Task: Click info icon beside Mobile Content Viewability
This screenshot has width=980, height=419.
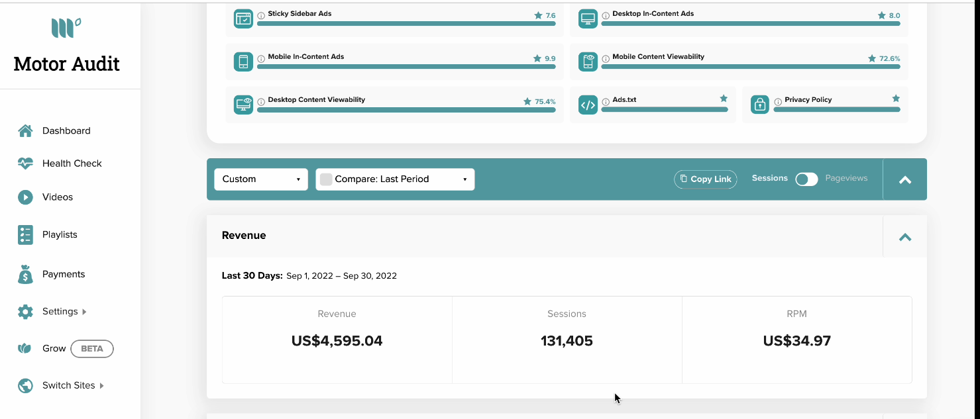Action: pyautogui.click(x=606, y=58)
